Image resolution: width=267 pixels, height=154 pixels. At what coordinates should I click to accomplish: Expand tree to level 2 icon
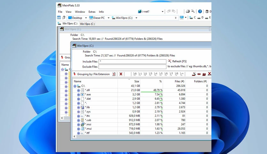(145, 74)
